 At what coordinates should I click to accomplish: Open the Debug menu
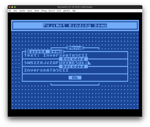click(x=44, y=11)
